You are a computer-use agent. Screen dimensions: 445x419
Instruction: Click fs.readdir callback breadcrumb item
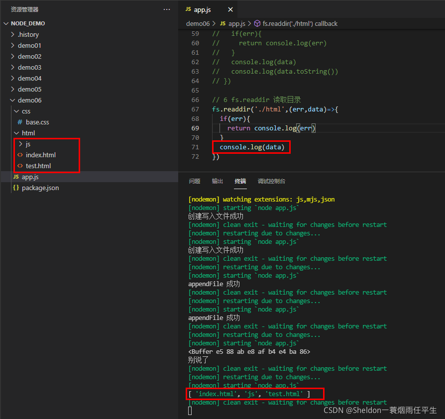click(300, 23)
